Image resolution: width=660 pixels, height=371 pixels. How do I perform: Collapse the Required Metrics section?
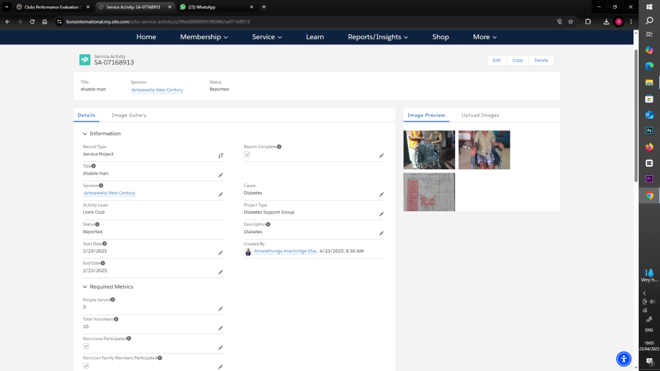84,287
